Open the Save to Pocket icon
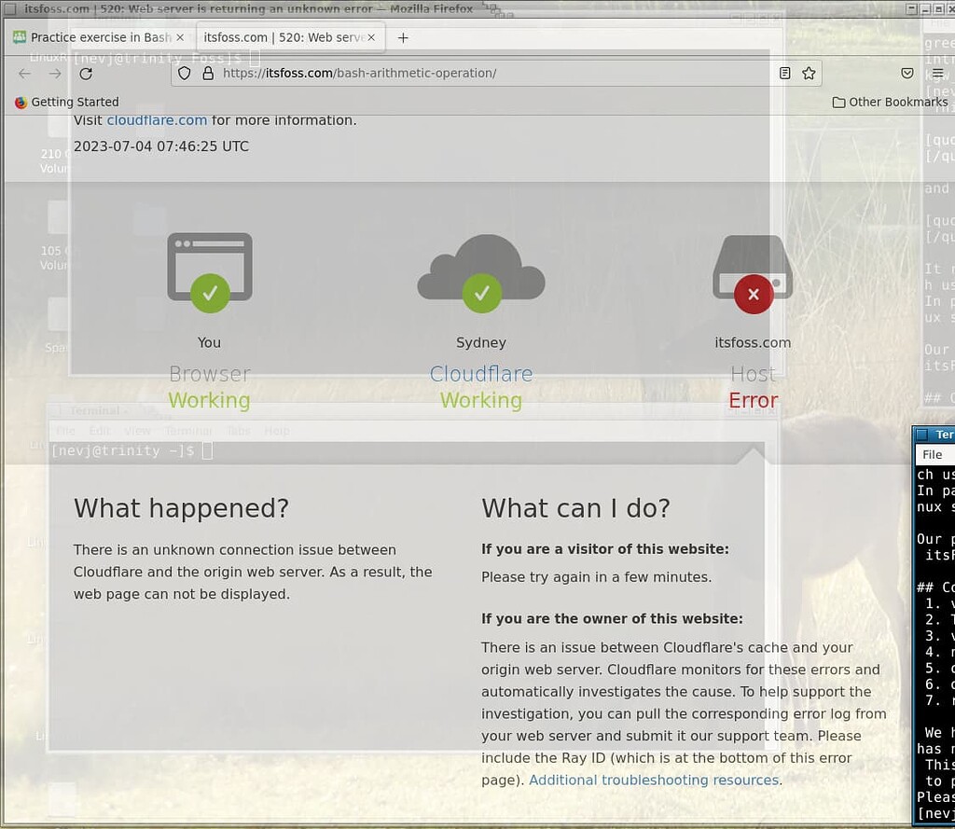Screen dimensions: 955x829 click(x=907, y=73)
